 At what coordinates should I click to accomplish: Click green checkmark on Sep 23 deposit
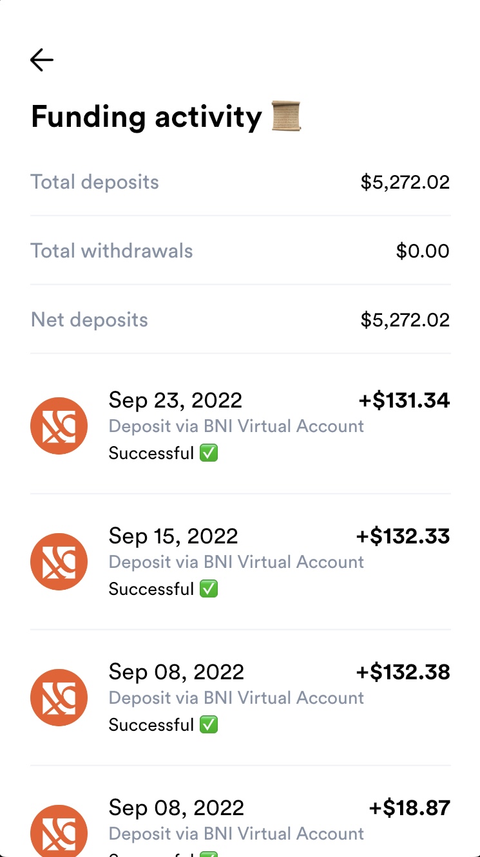(209, 453)
